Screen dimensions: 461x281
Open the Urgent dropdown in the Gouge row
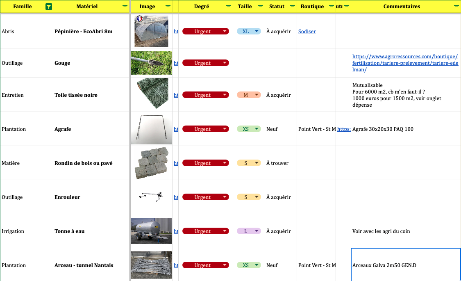tap(225, 63)
